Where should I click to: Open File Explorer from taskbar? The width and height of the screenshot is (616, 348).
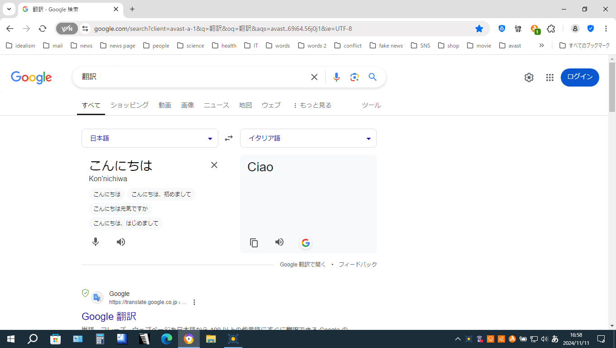211,339
